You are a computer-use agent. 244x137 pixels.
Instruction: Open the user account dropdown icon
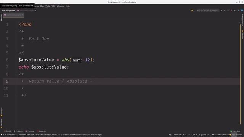[x=193, y=10]
